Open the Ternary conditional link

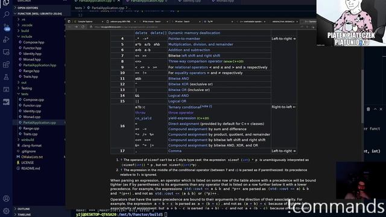pos(185,107)
